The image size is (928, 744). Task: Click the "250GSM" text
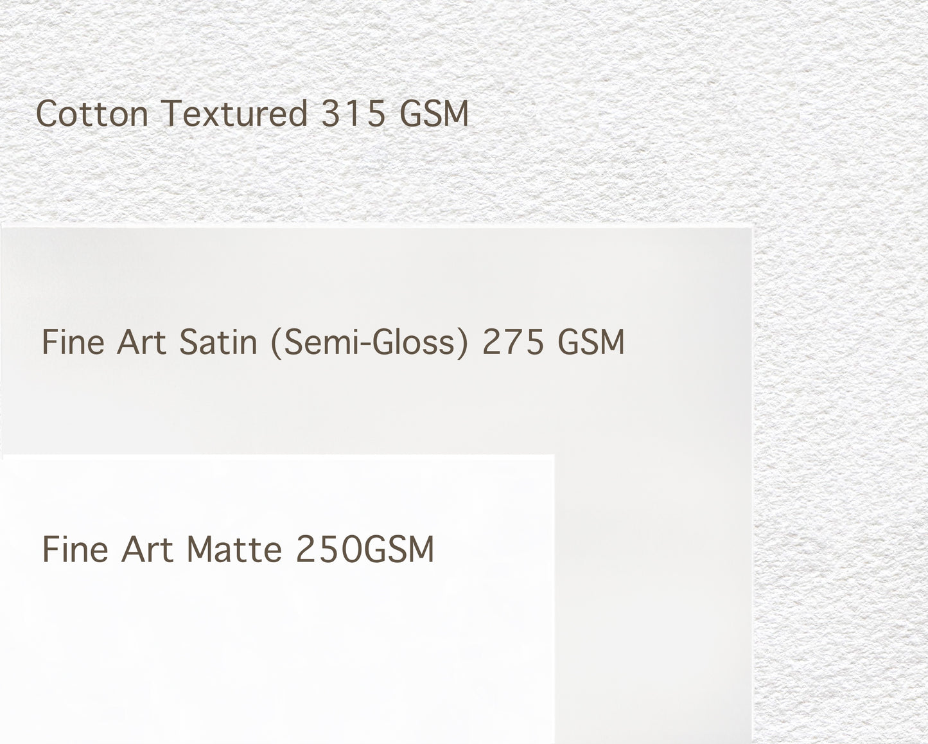[365, 550]
